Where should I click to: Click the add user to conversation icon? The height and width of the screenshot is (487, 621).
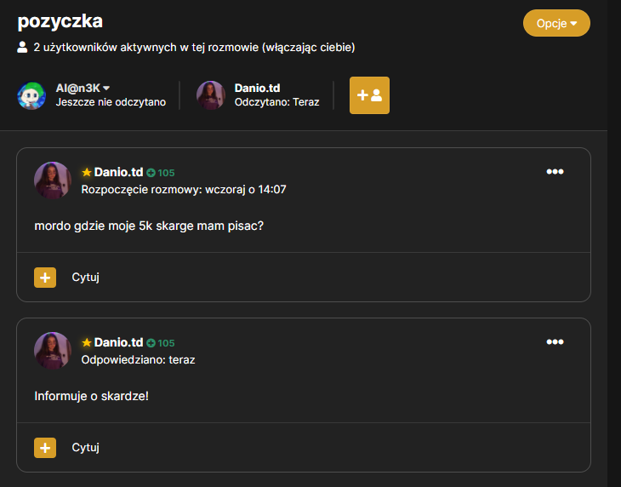(369, 95)
